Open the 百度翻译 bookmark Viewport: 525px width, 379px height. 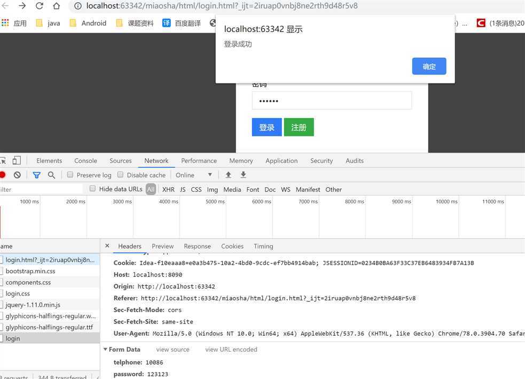(182, 23)
